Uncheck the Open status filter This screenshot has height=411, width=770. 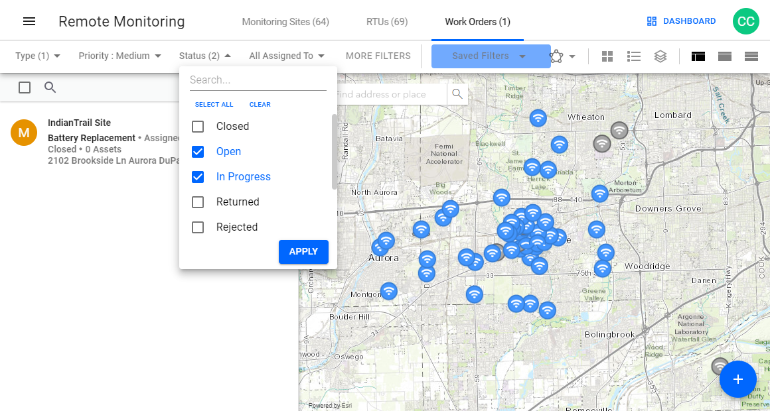pos(197,151)
